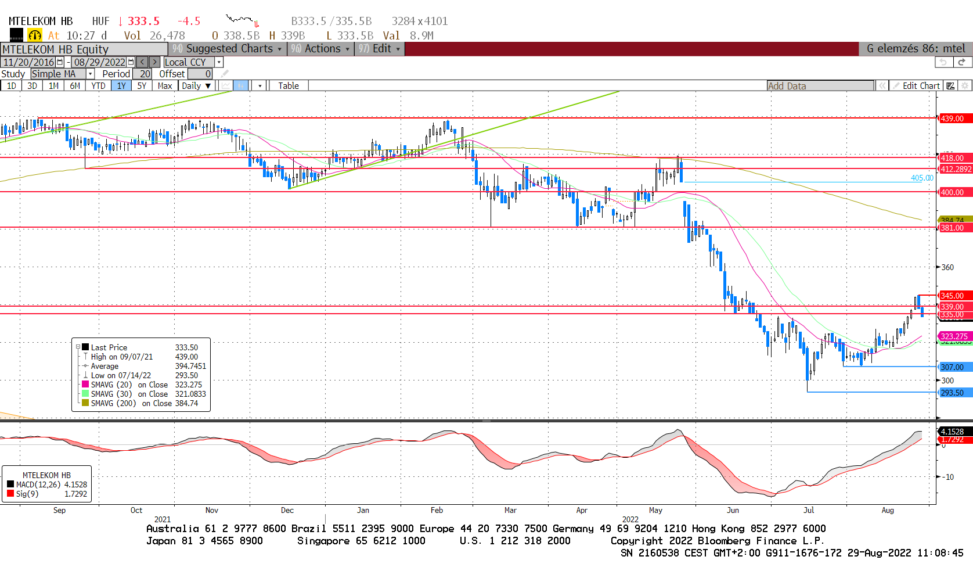Click 418.00 red price level label
This screenshot has width=973, height=578.
pyautogui.click(x=955, y=158)
